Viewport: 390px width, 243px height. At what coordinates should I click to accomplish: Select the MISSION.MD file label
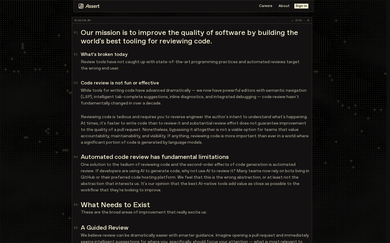point(83,21)
